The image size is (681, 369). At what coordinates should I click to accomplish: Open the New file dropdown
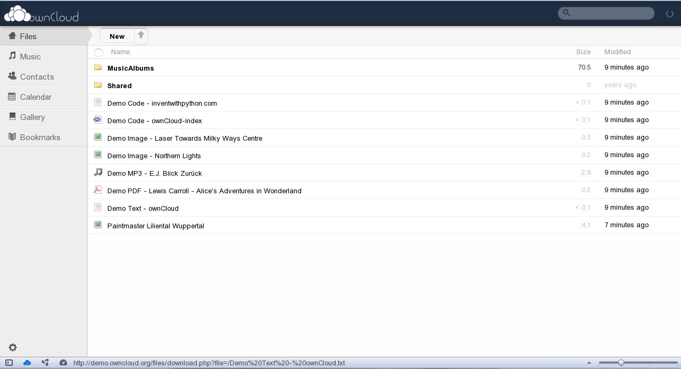click(117, 36)
